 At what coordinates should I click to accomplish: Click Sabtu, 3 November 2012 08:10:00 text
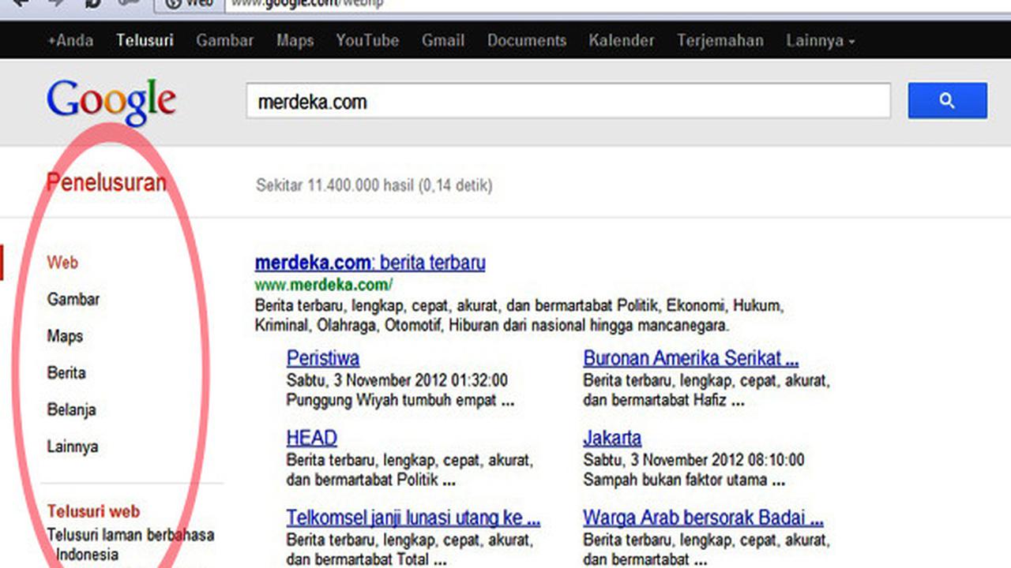coord(694,460)
